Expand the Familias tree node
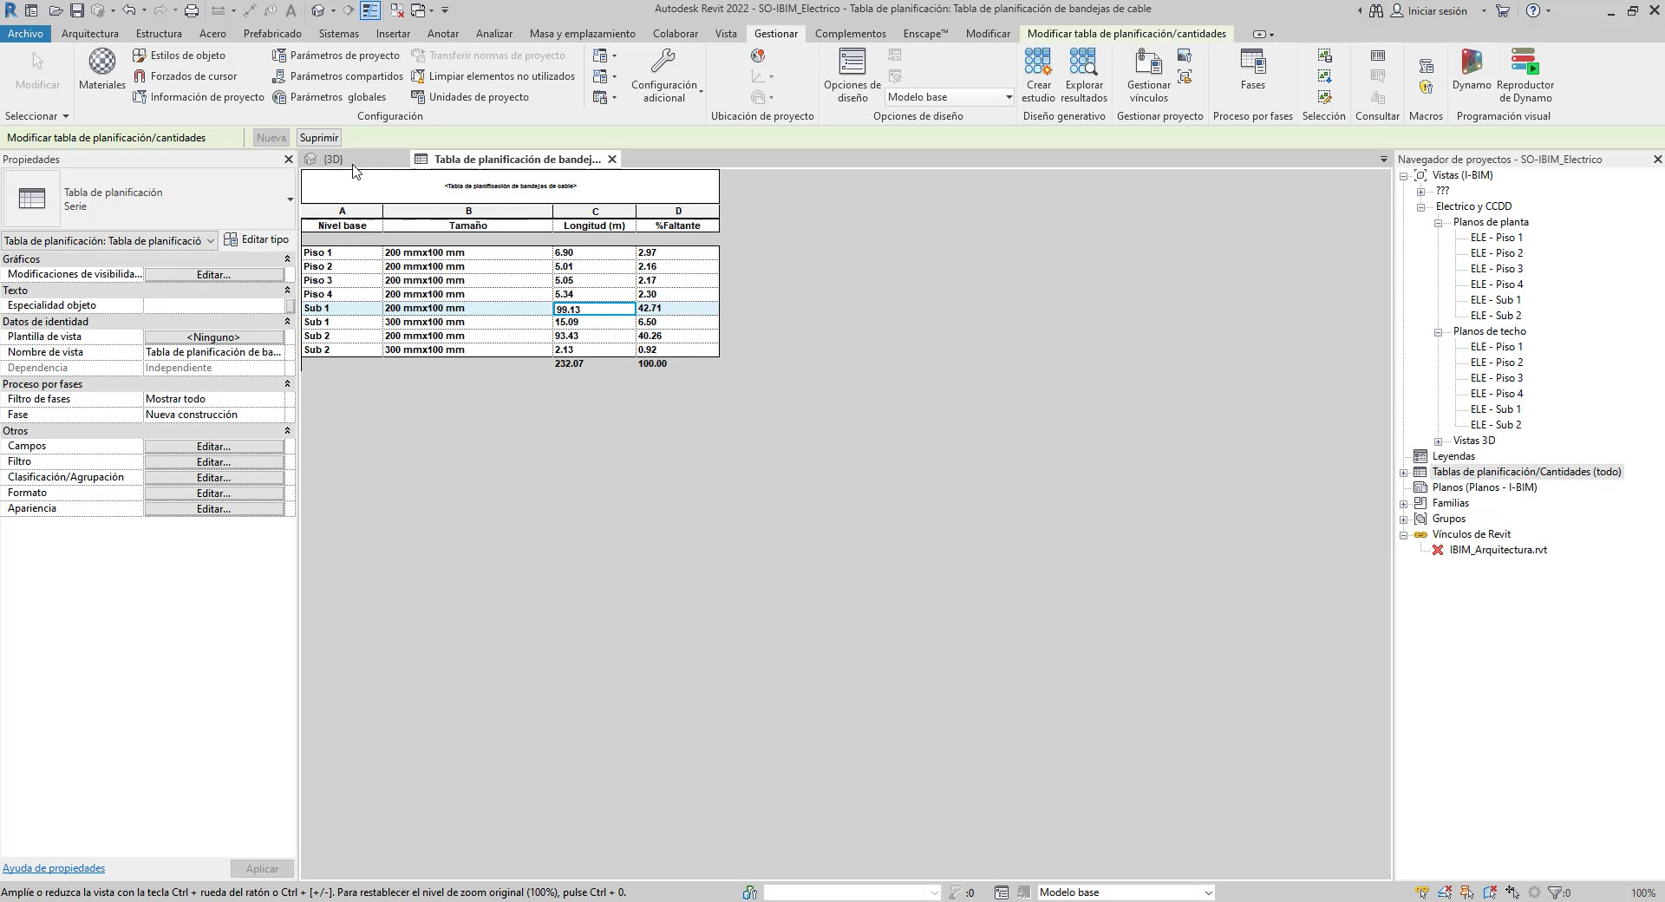 point(1404,504)
